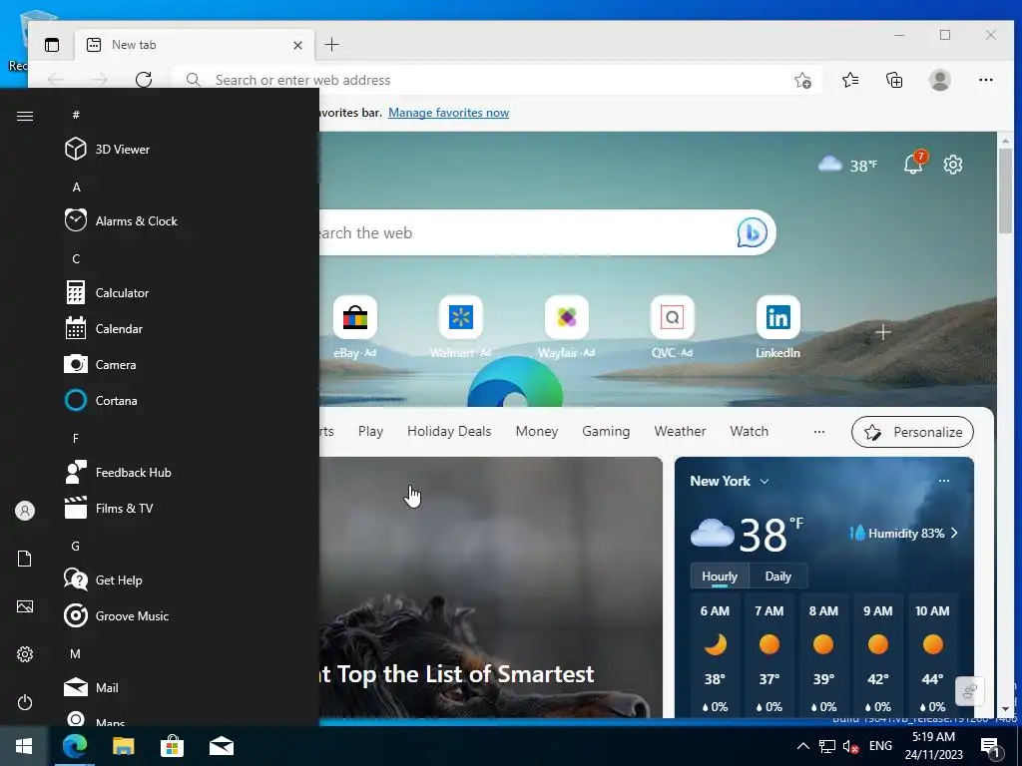Open a new tab with plus button
Screen dimensions: 1022x766
[331, 44]
